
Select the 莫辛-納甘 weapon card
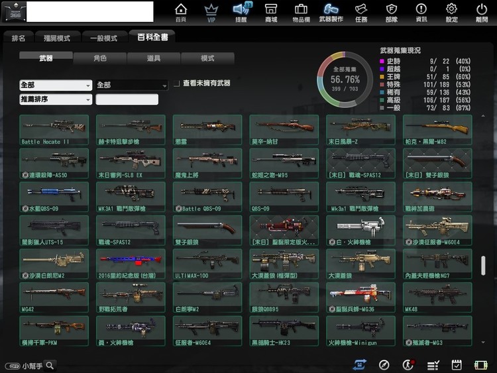[x=284, y=130]
